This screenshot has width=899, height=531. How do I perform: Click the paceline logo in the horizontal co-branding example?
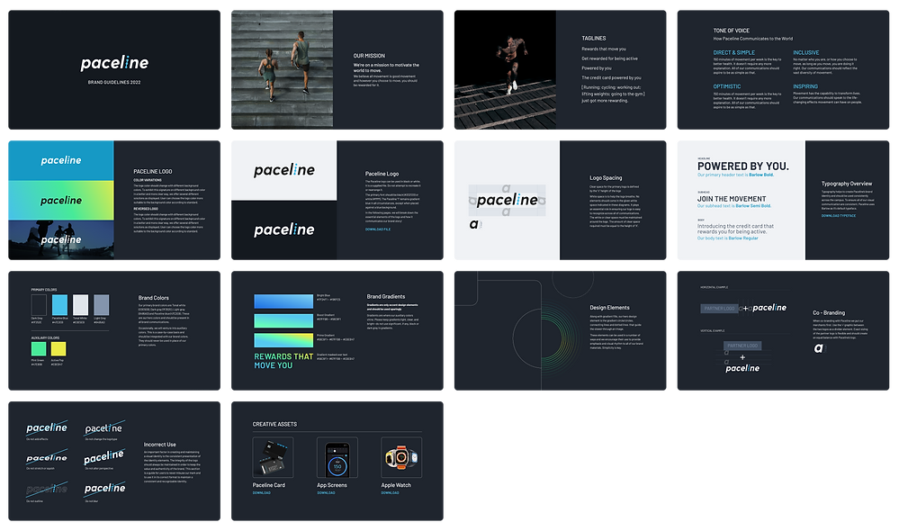tap(769, 308)
